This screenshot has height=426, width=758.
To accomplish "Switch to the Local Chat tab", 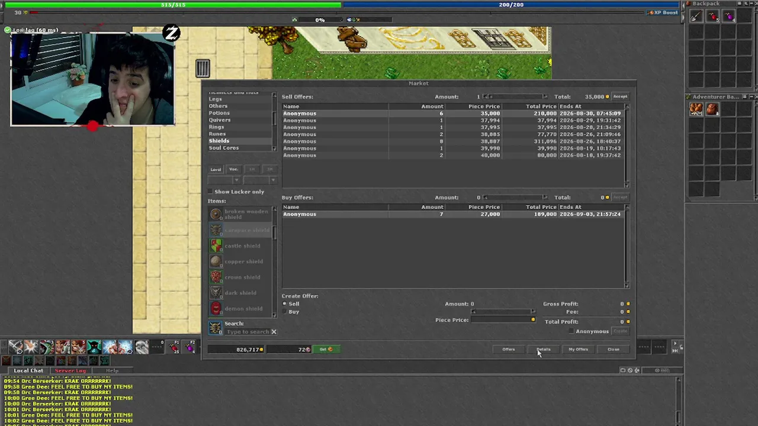I will coord(28,371).
